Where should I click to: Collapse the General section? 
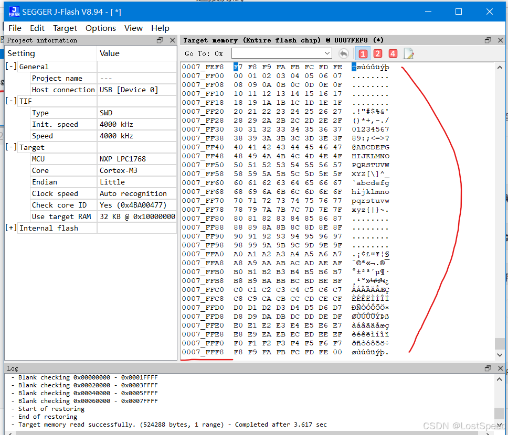[11, 67]
